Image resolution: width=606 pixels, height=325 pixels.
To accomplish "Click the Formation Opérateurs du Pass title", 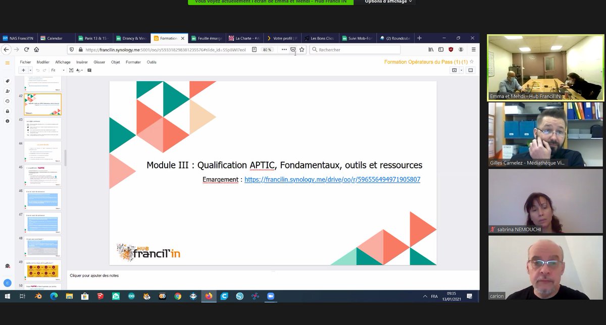I will pos(425,62).
